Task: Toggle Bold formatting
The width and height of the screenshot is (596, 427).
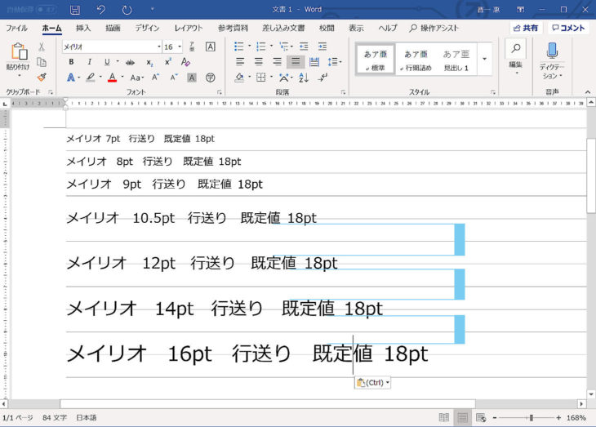Action: click(x=71, y=62)
